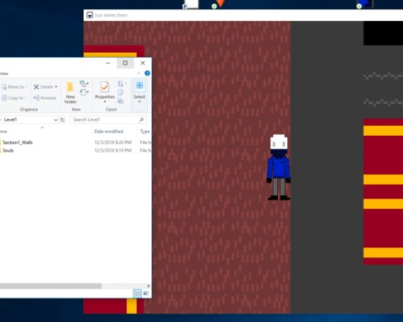Minimize the Explorer window
The width and height of the screenshot is (403, 322).
(x=108, y=63)
